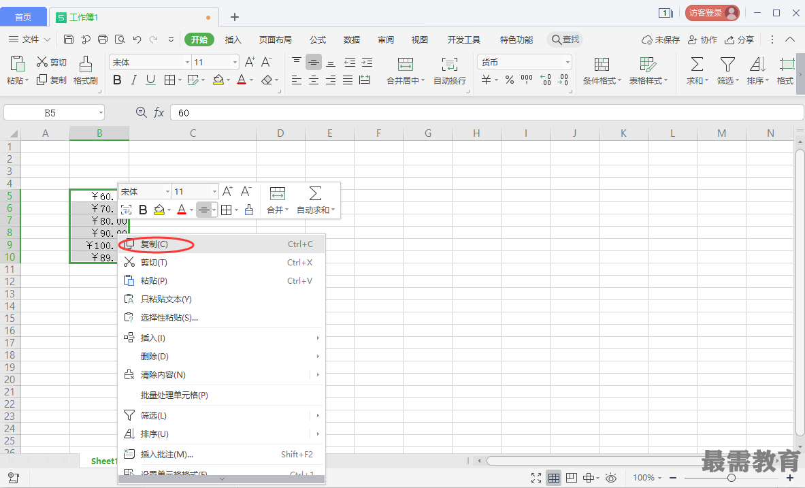Click the Sum (求和) sigma icon
This screenshot has width=805, height=488.
pos(697,64)
